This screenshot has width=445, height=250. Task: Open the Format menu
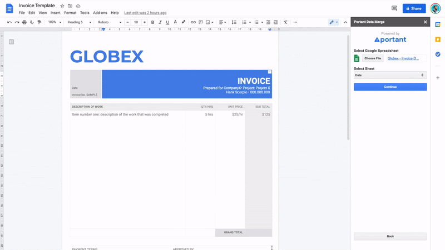(70, 13)
